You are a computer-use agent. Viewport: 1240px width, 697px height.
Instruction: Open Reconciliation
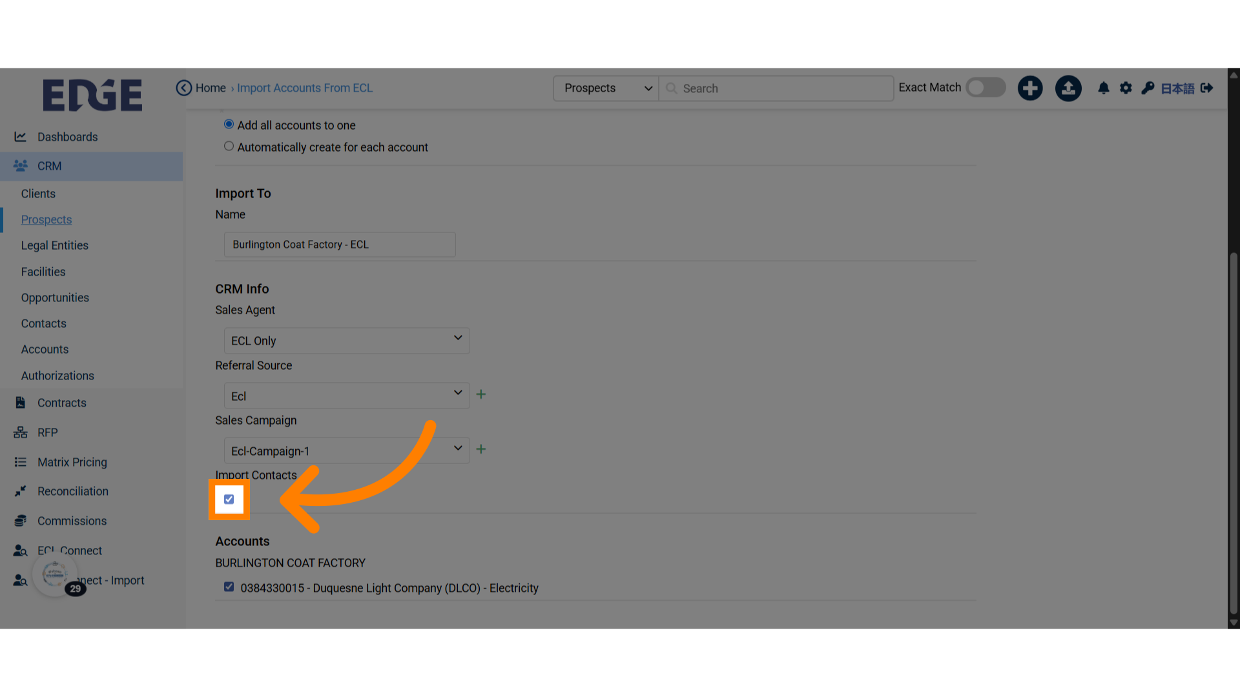[73, 491]
